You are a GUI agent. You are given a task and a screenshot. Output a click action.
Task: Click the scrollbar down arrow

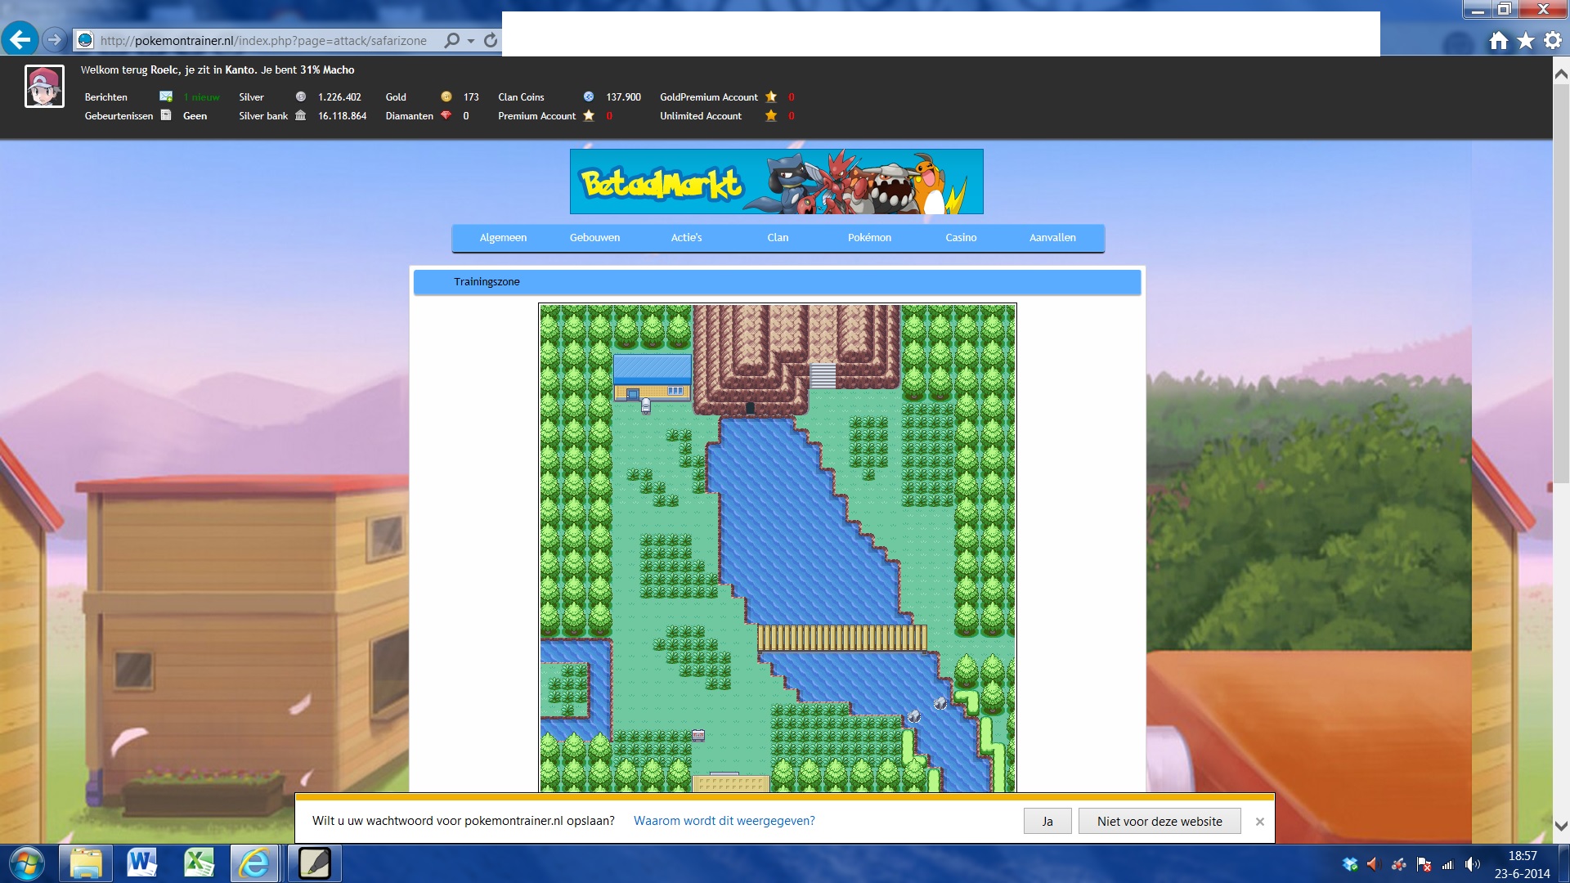[x=1561, y=826]
